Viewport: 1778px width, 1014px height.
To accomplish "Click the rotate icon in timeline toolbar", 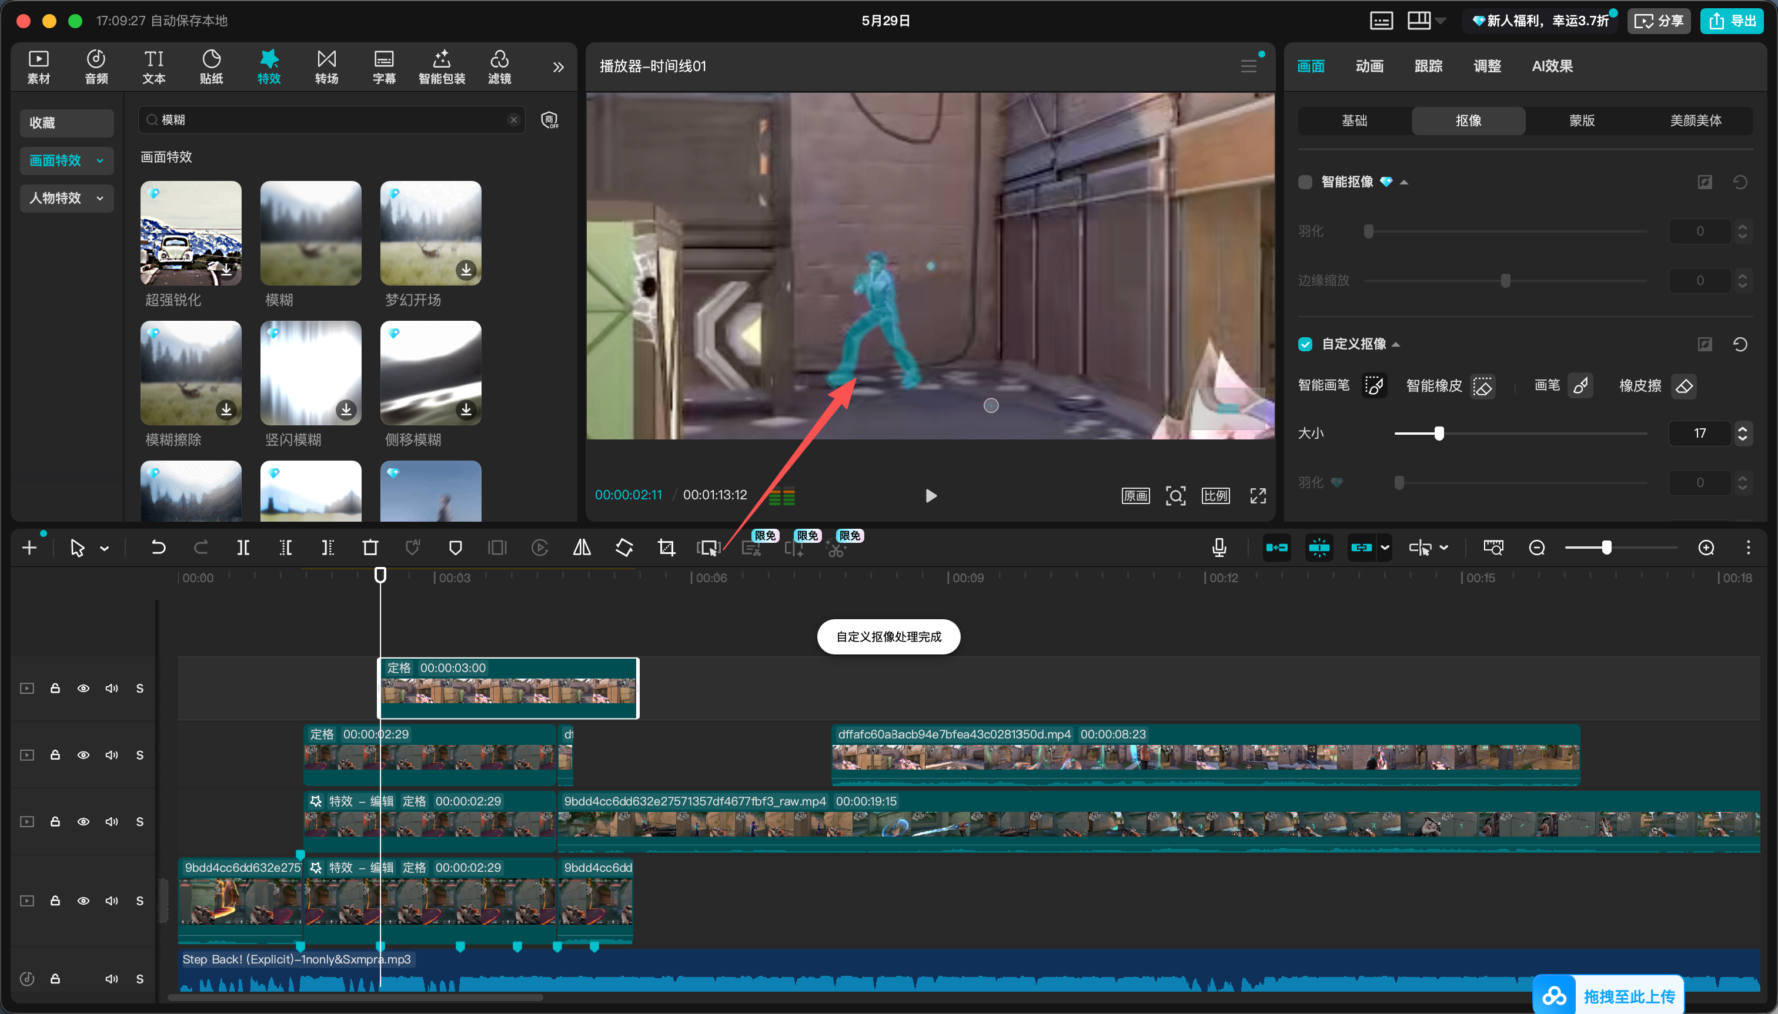I will tap(624, 548).
